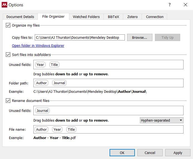Image resolution: width=193 pixels, height=159 pixels.
Task: Uncheck the Organize my files checkbox
Action: pos(8,25)
